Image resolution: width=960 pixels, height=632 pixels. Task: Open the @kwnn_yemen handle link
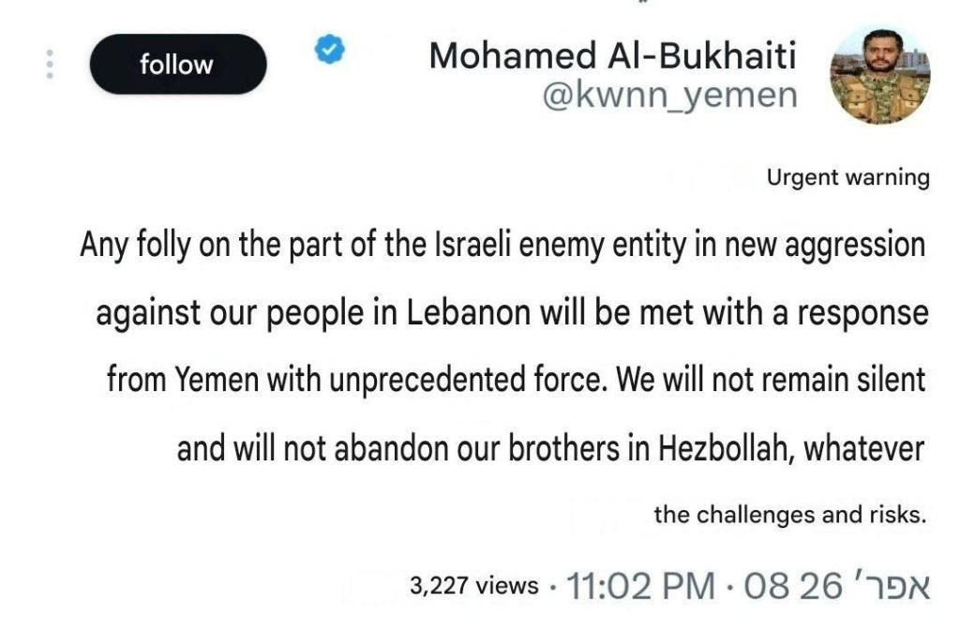coord(670,95)
